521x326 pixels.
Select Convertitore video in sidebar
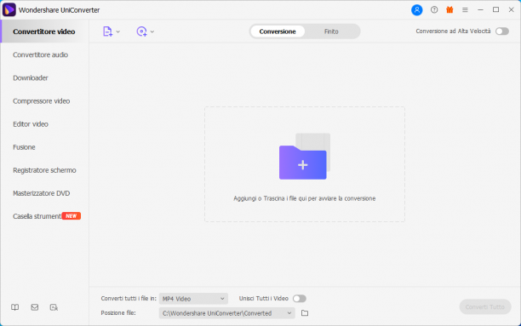[x=44, y=31]
